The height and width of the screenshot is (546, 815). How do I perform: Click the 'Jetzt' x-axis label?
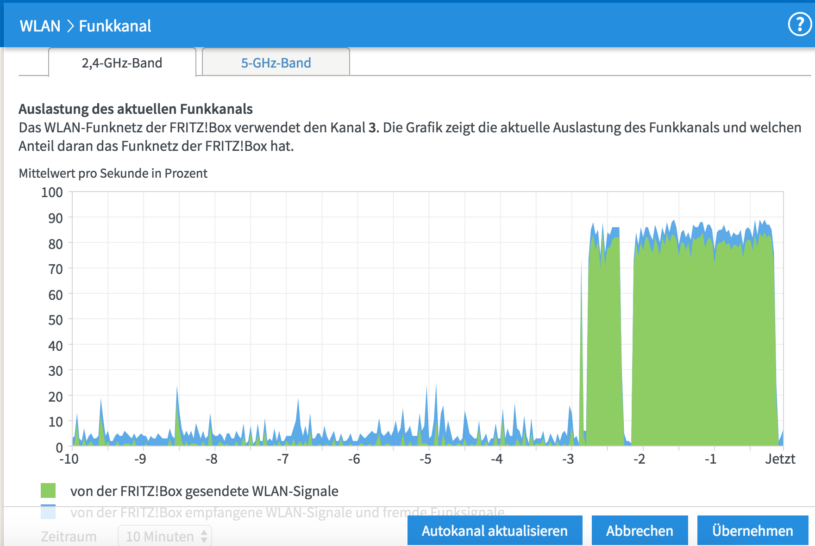click(x=780, y=459)
